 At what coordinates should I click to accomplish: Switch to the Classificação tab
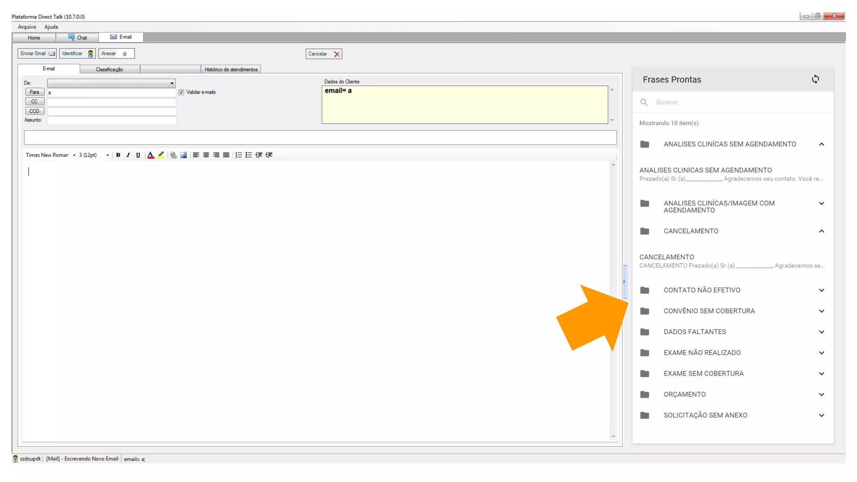(109, 69)
